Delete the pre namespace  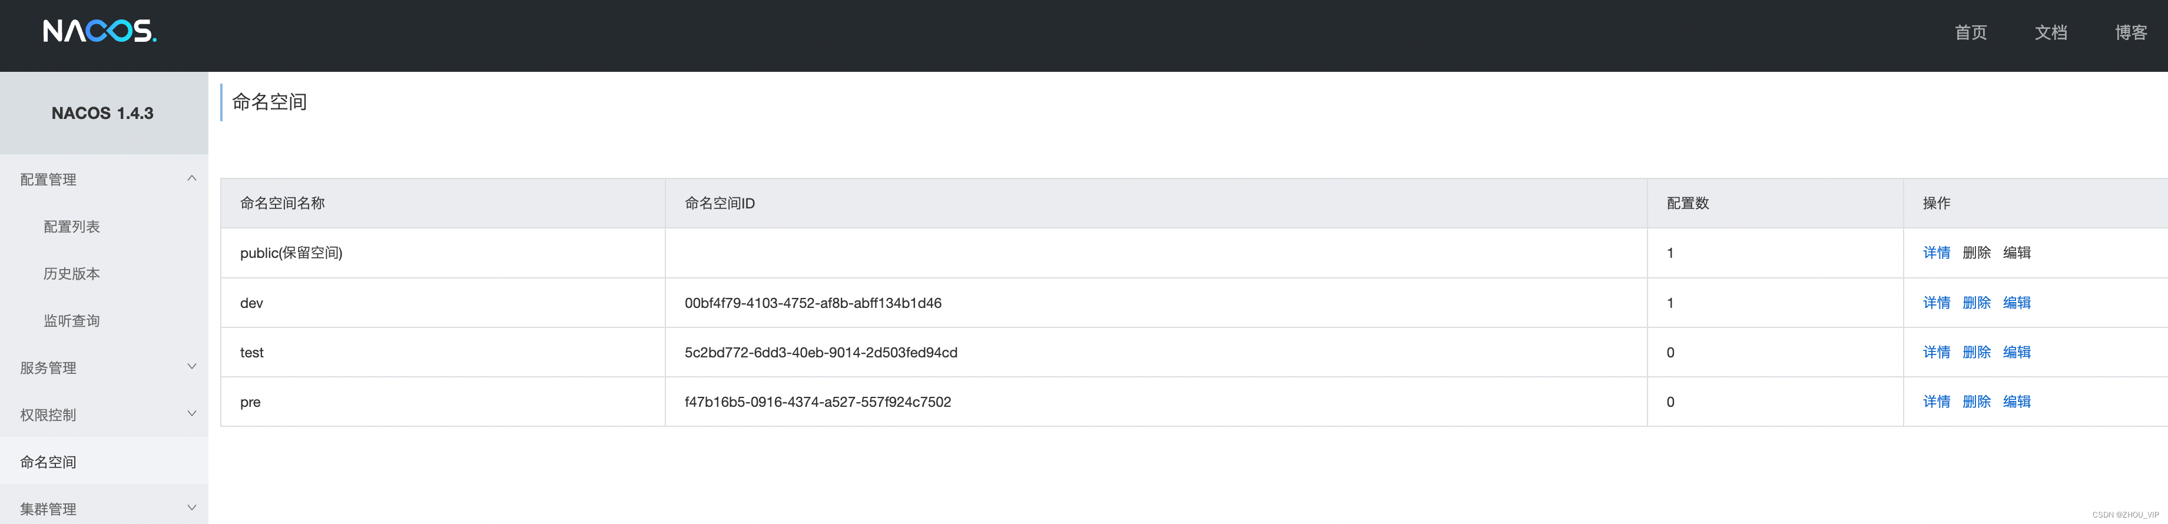(1976, 401)
